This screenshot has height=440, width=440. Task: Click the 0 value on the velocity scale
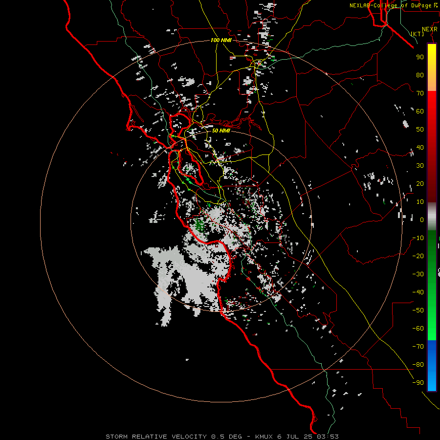coord(422,220)
